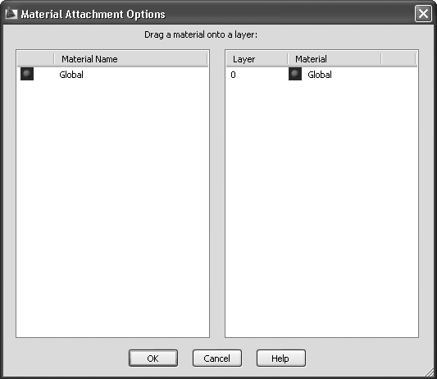Viewport: 437px width, 379px height.
Task: Click the empty header right of Material column
Action: click(x=398, y=59)
